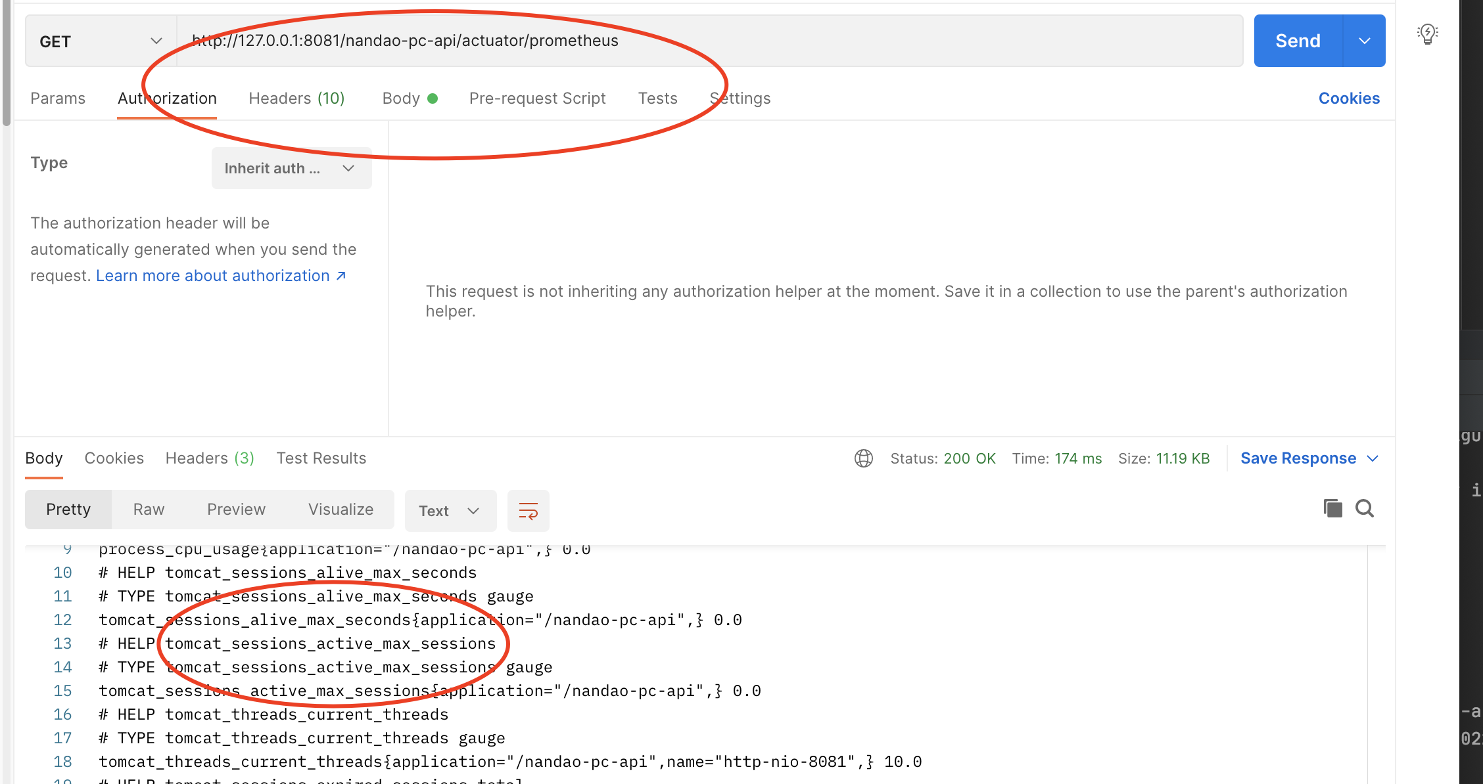
Task: Switch response view to Preview
Action: (x=236, y=509)
